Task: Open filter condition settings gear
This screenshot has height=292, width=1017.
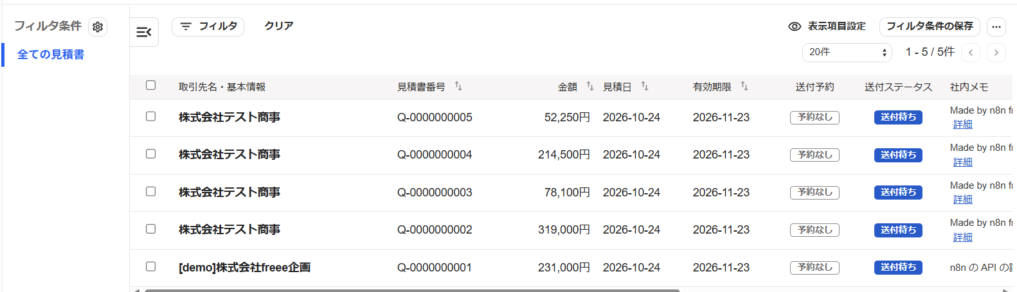Action: [x=98, y=27]
